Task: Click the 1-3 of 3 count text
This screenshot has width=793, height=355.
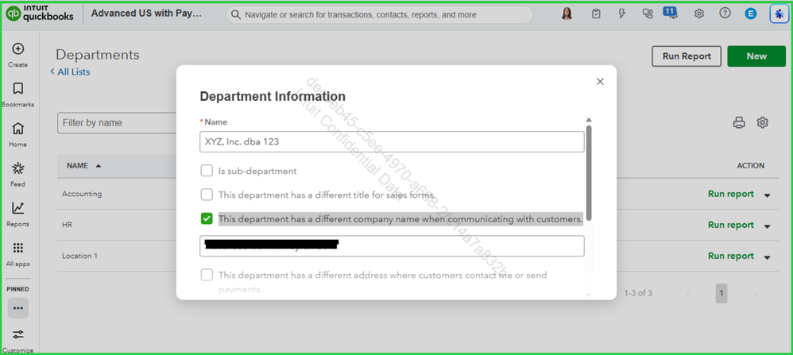Action: click(638, 293)
